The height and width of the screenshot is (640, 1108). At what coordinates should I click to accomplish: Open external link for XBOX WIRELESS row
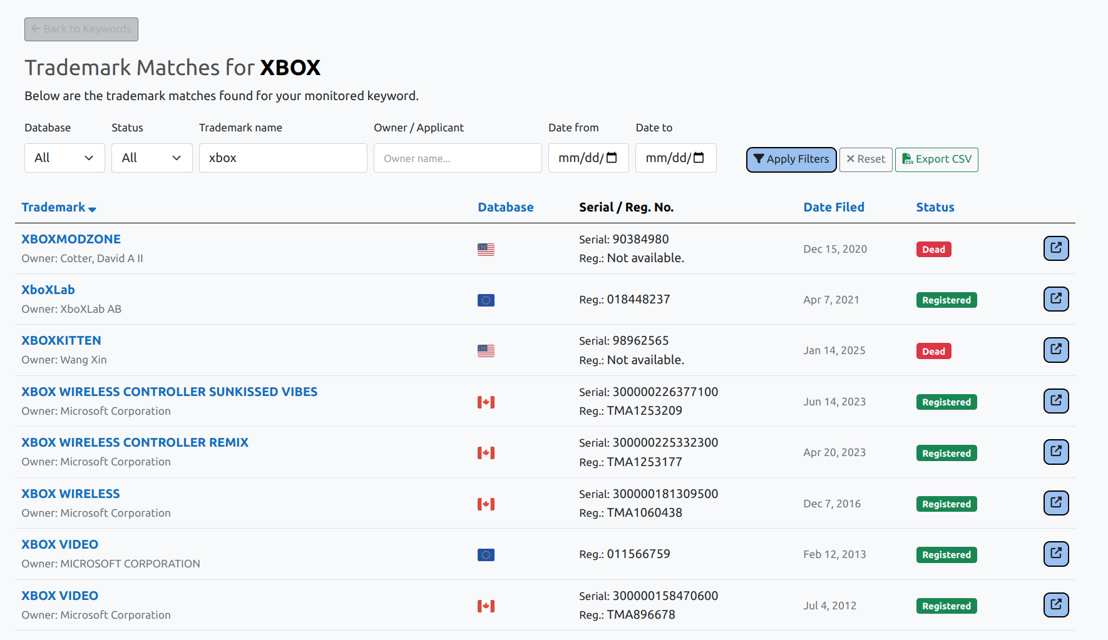tap(1056, 503)
